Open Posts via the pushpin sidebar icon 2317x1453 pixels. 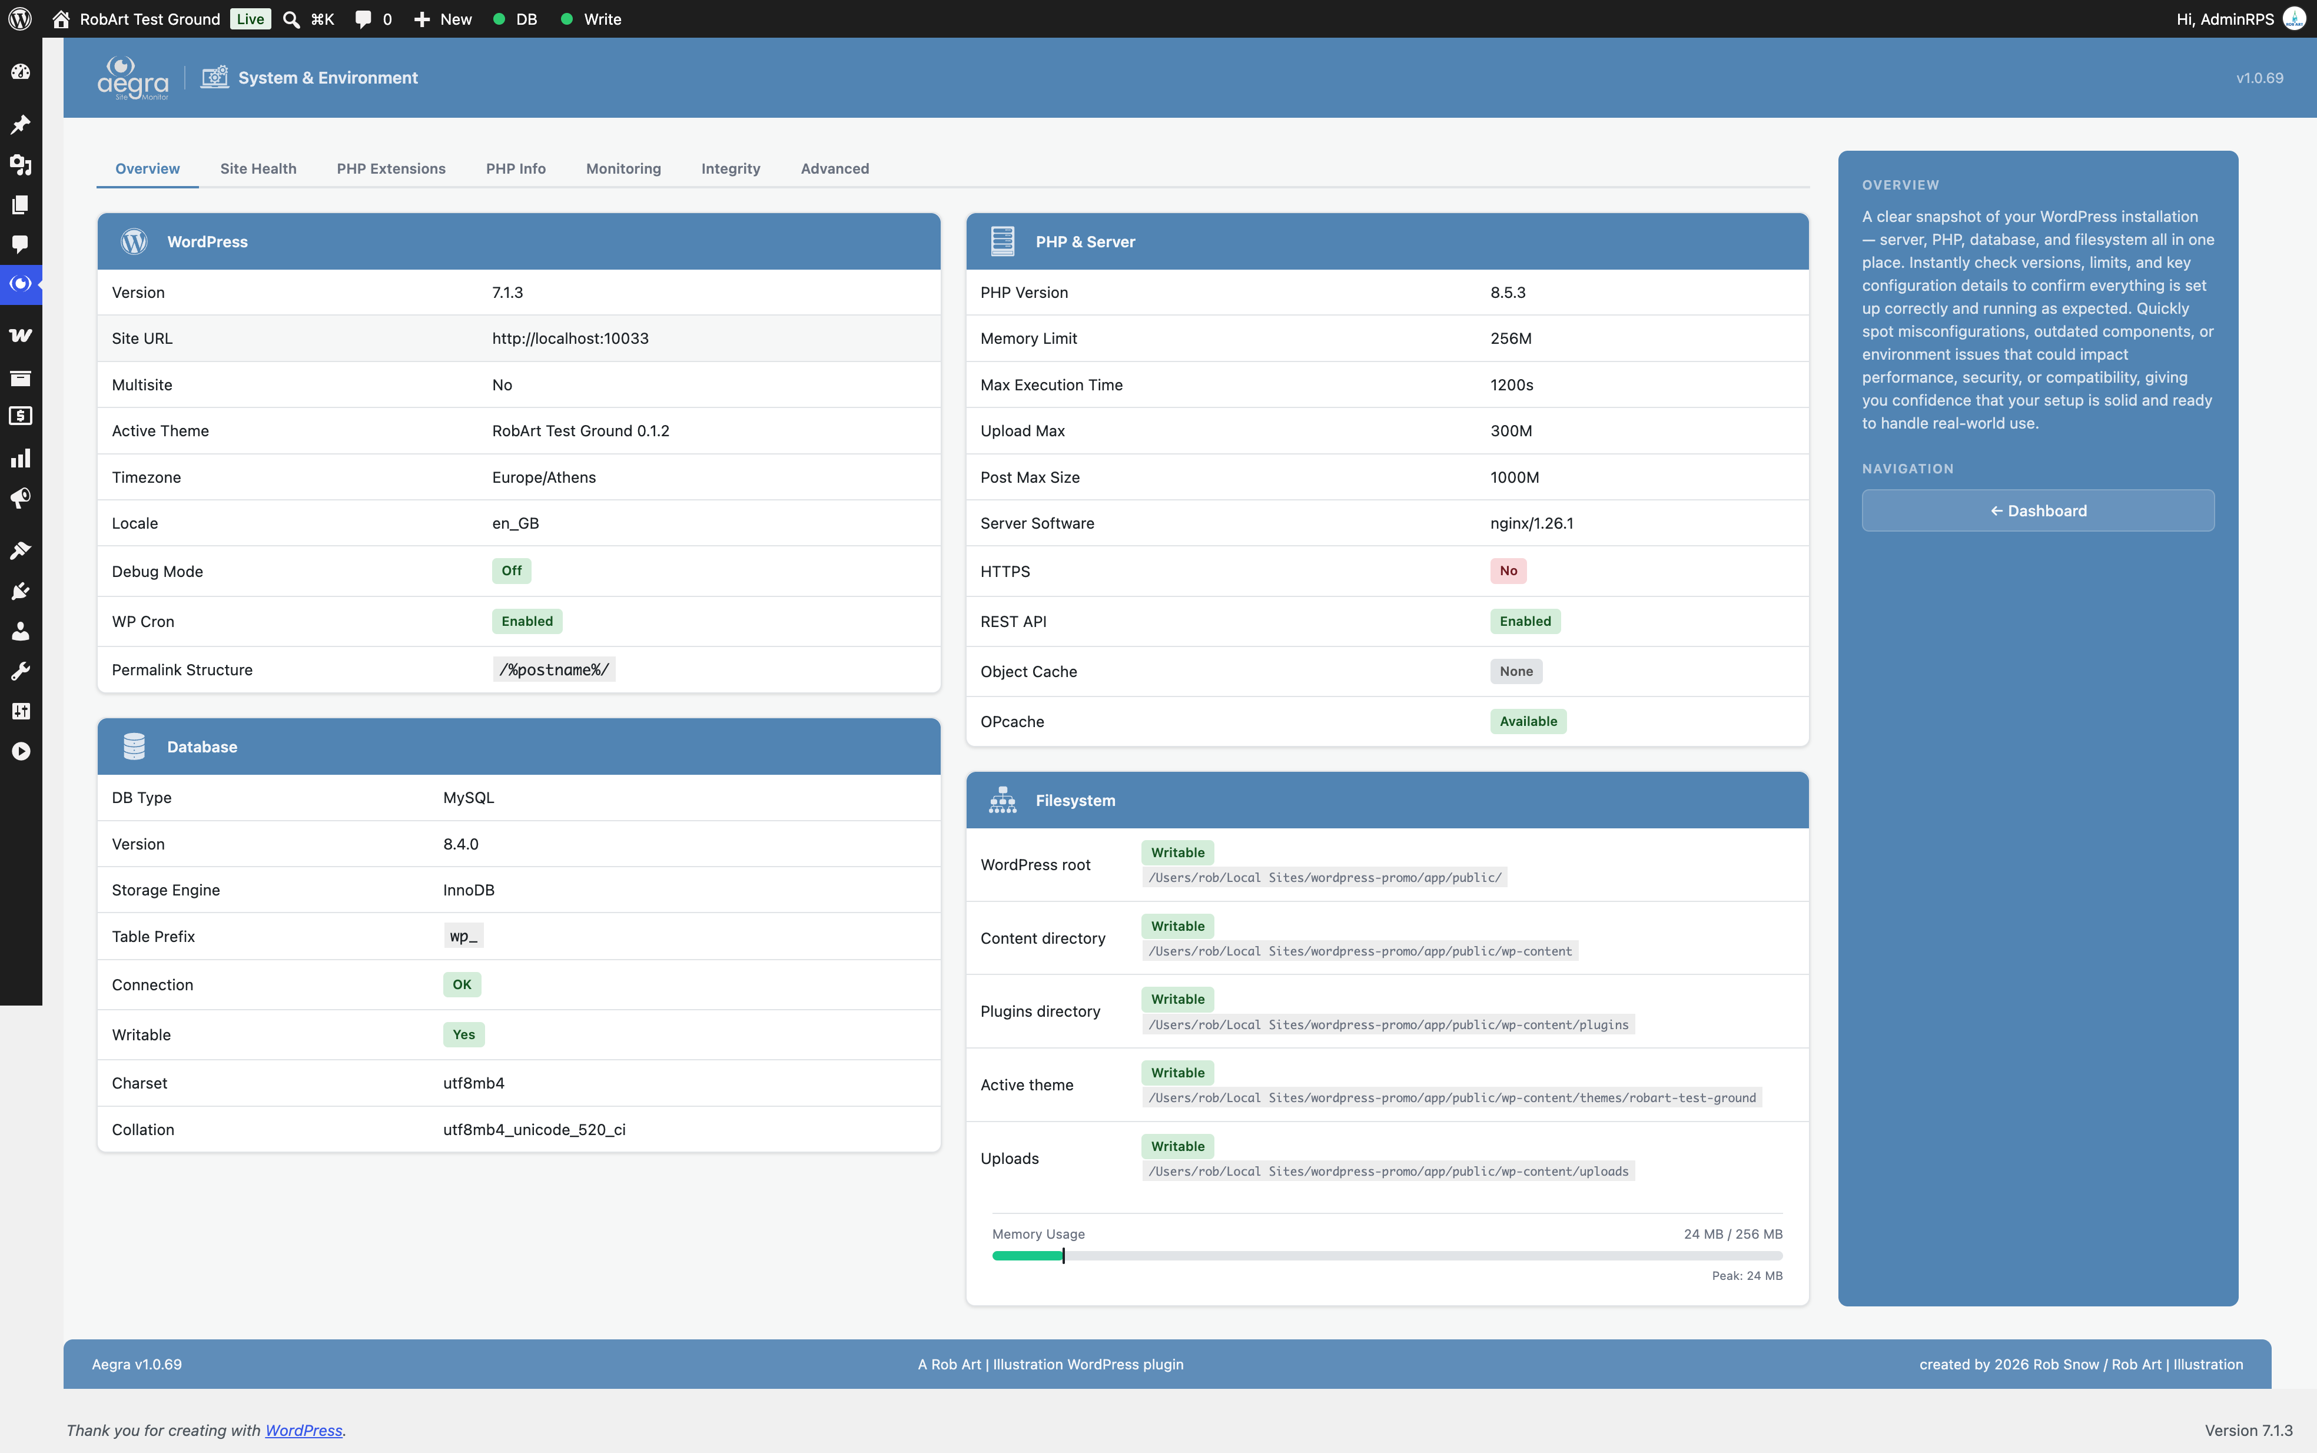(x=20, y=125)
